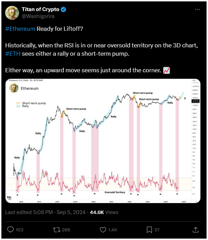Bookmark this post
Image resolution: width=208 pixels, height=240 pixels.
tap(149, 230)
